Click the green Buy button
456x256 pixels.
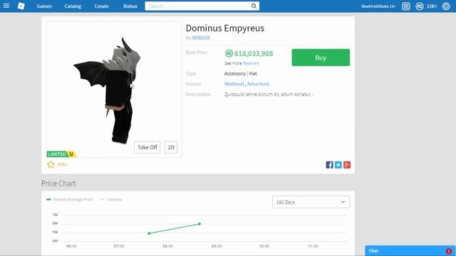(321, 58)
